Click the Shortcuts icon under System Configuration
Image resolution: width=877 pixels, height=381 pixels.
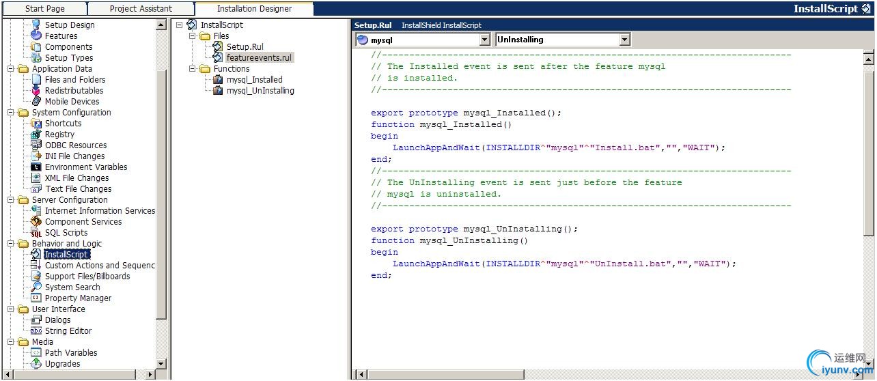click(x=36, y=124)
